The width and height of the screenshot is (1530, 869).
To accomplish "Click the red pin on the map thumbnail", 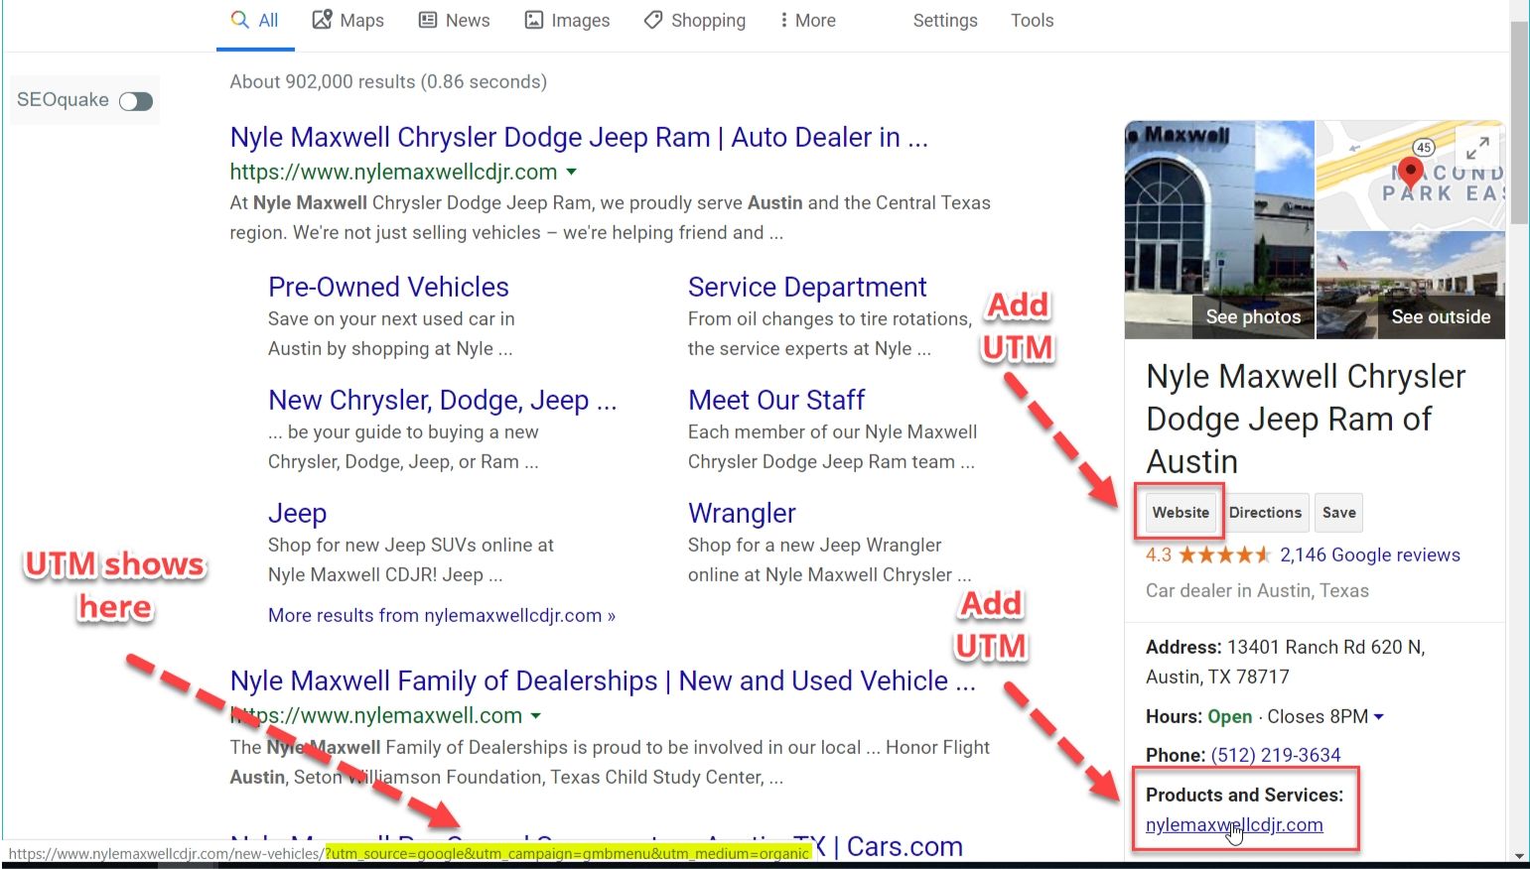I will [1410, 170].
